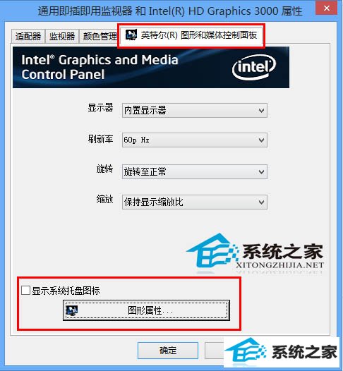Click the Intel logo in banner

[254, 67]
